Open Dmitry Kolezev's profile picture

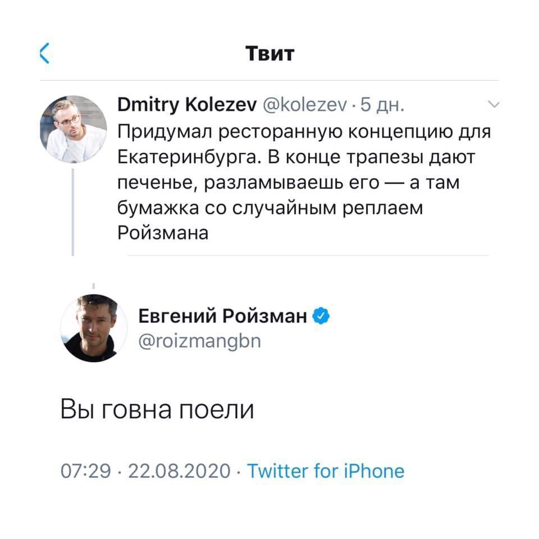coord(73,129)
